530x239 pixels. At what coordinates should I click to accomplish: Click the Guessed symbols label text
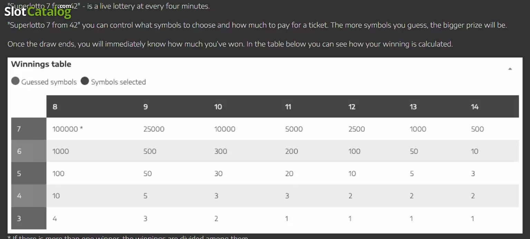(49, 82)
